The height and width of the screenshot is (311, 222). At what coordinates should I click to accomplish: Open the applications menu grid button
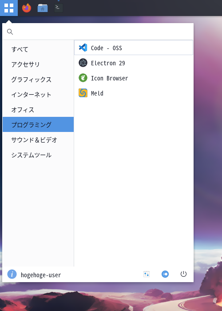[9, 8]
